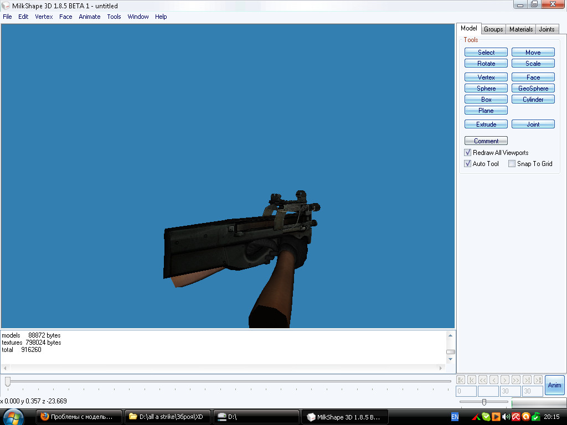Switch to the Materials tab

click(520, 29)
